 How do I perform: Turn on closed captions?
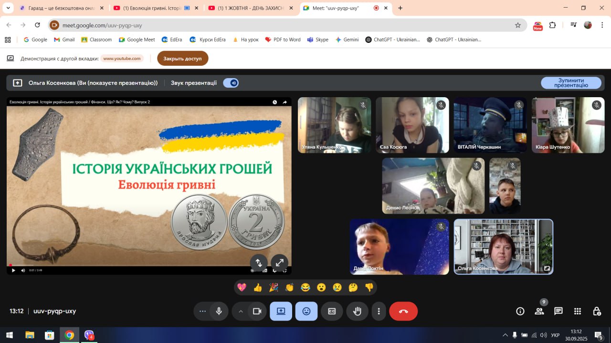pos(332,311)
